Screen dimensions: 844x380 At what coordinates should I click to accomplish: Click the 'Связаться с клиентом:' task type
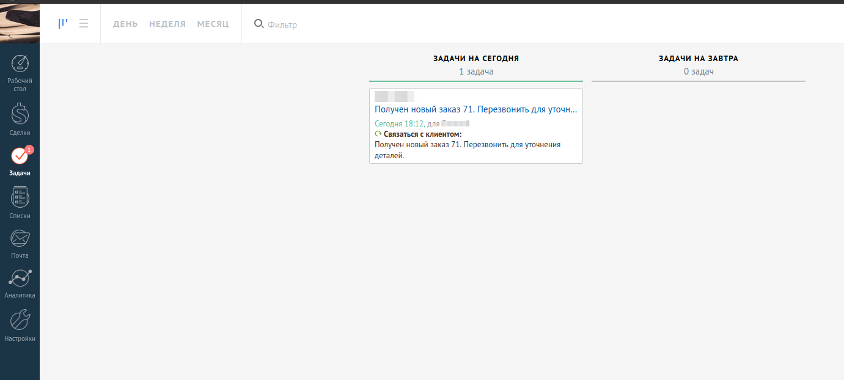coord(422,134)
